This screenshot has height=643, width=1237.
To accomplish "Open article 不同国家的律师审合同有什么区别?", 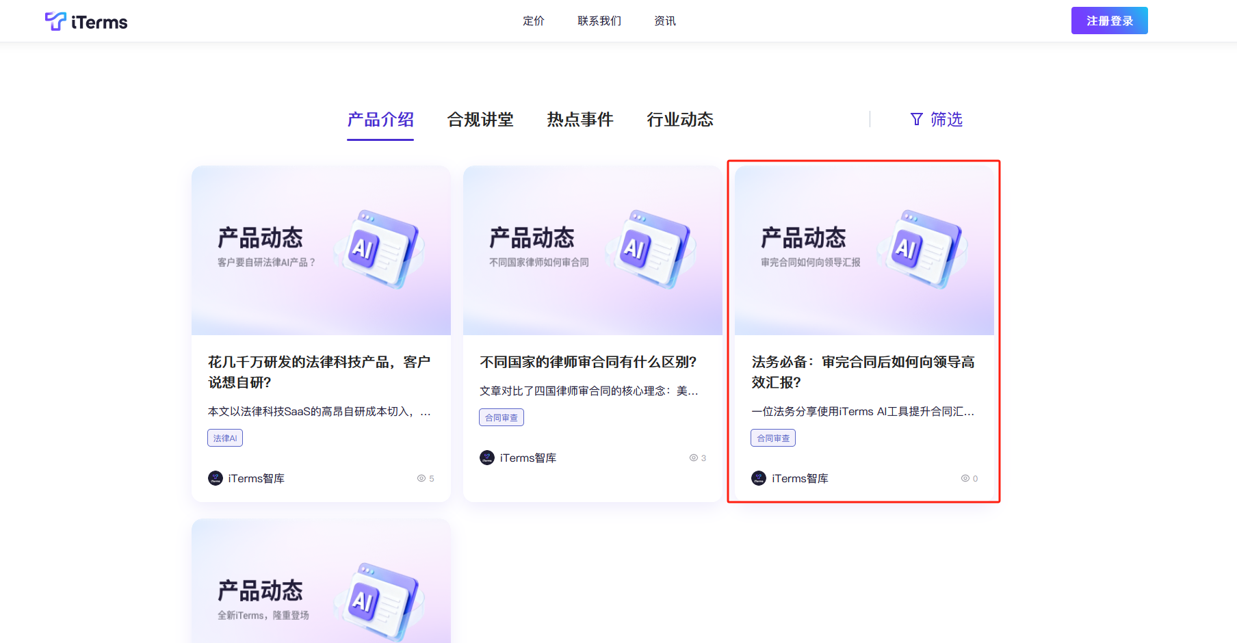I will point(588,362).
